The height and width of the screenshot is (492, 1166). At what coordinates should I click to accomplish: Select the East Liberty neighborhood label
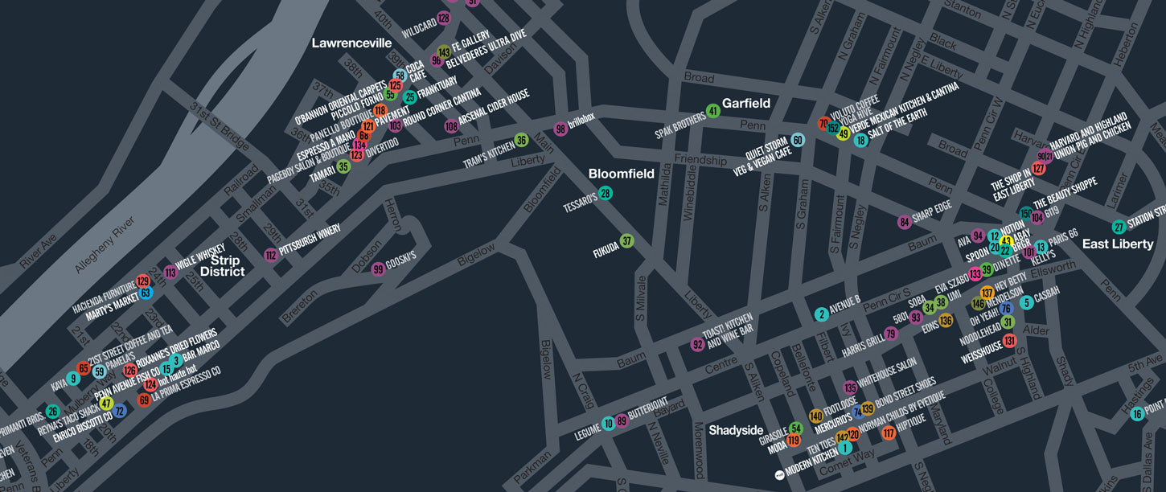(1118, 244)
